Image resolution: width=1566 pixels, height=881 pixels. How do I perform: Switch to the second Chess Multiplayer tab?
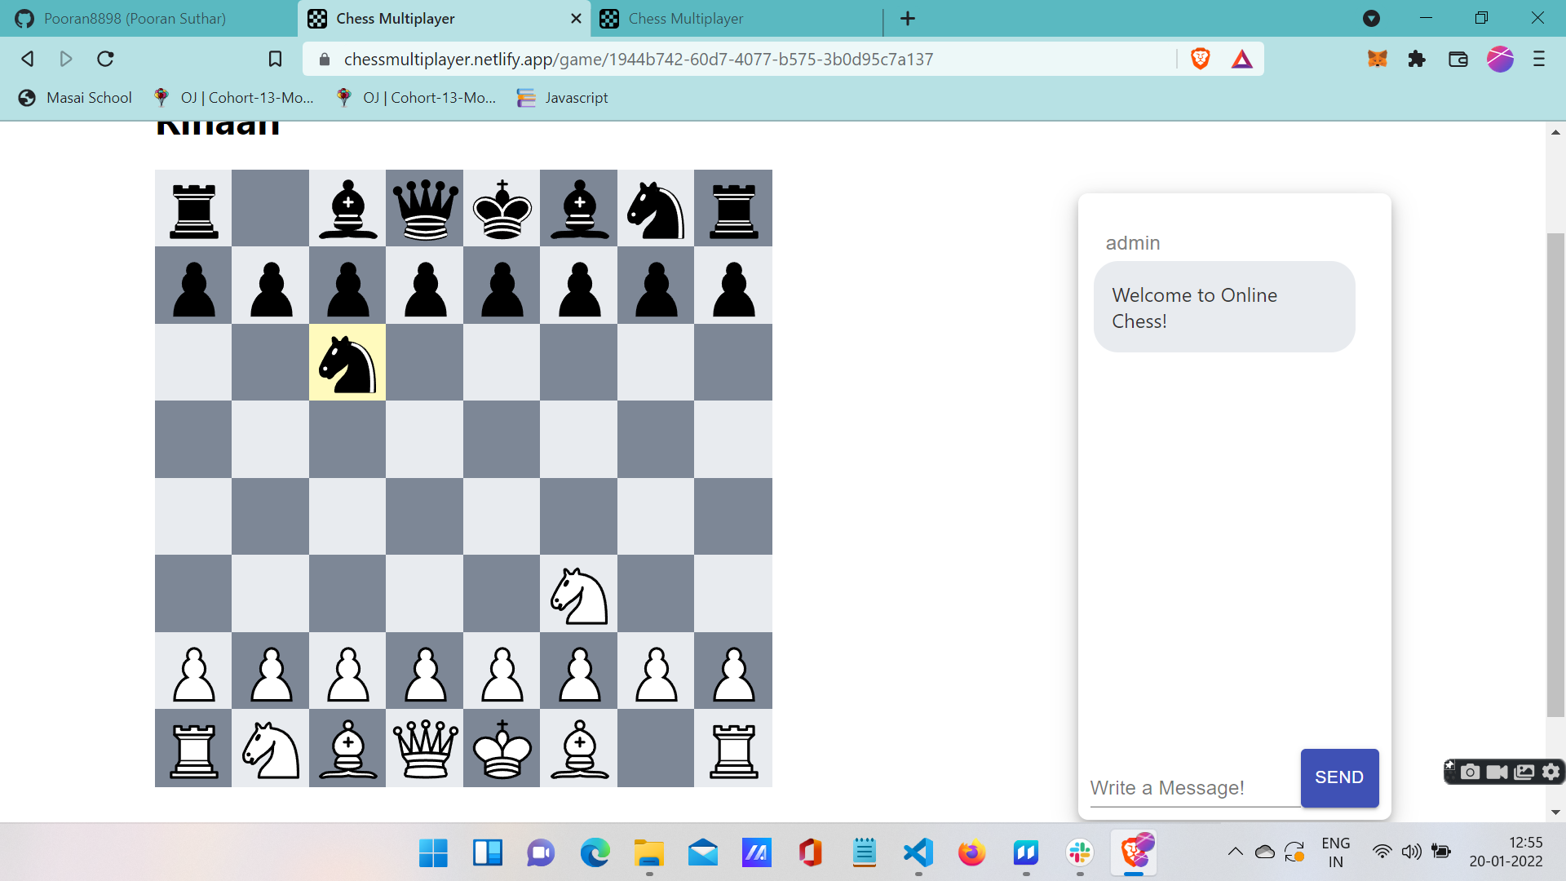tap(685, 18)
